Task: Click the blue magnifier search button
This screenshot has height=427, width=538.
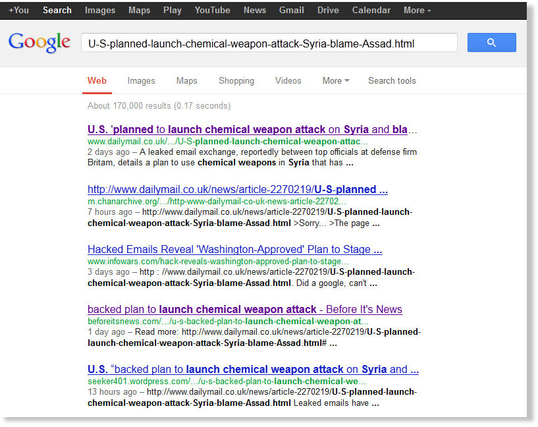Action: click(x=491, y=43)
